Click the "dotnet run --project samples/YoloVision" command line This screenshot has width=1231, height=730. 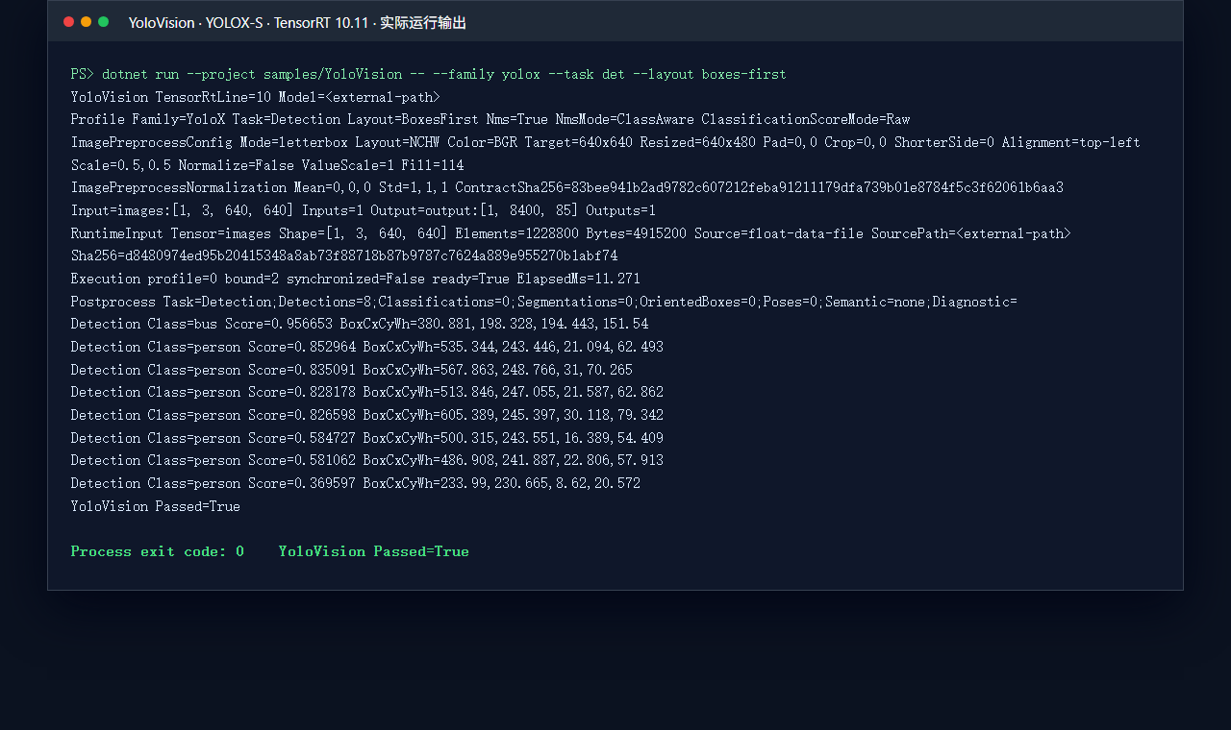[428, 74]
